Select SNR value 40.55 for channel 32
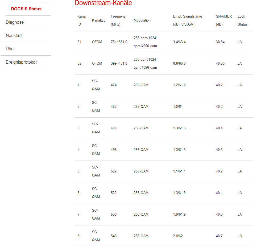The image size is (265, 251). (x=220, y=63)
